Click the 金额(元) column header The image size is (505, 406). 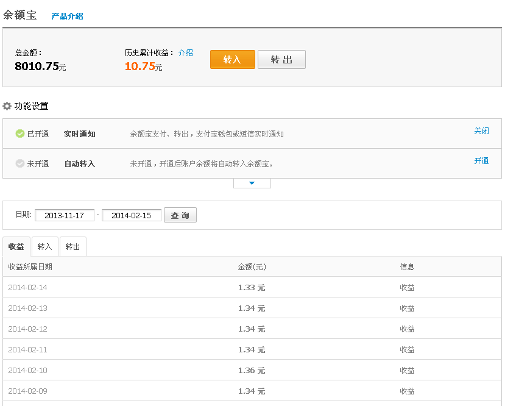pyautogui.click(x=252, y=267)
